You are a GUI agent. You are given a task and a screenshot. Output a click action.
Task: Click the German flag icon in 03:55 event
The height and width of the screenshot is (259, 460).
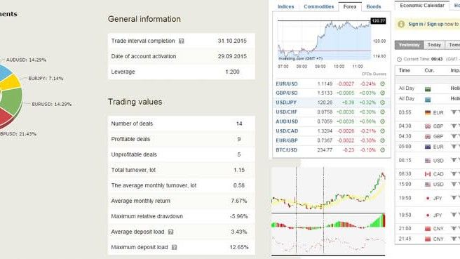click(428, 113)
